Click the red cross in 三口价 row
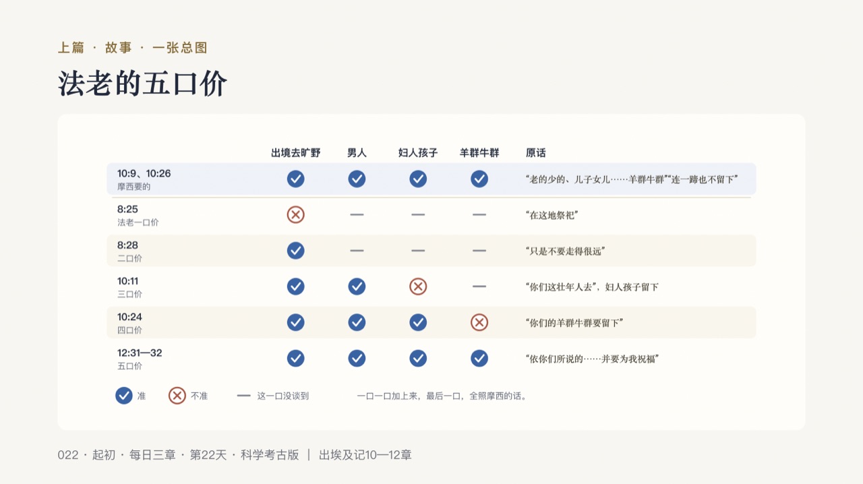 [418, 286]
